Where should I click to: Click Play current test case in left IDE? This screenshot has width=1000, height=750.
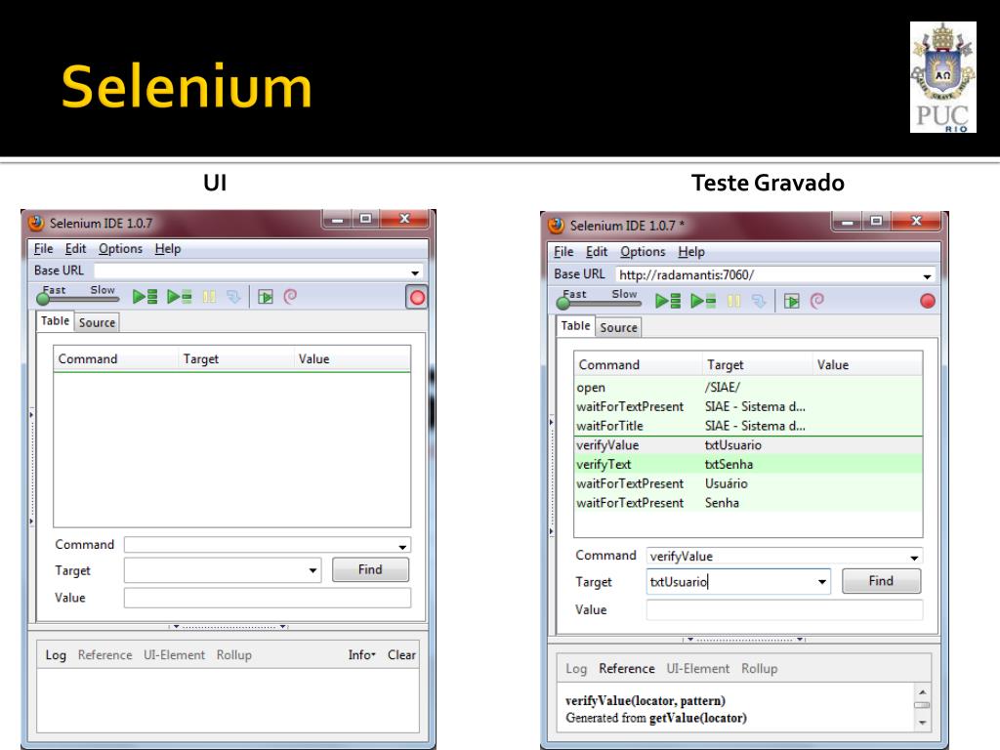tap(180, 297)
